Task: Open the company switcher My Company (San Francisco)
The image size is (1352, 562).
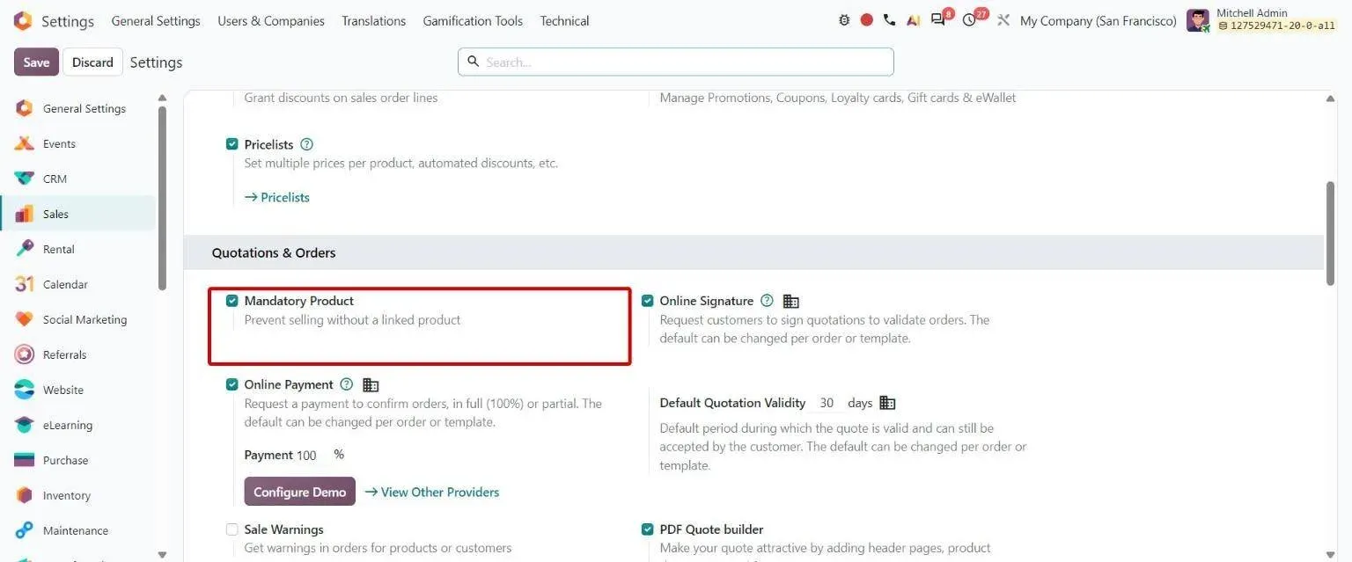Action: [1098, 20]
